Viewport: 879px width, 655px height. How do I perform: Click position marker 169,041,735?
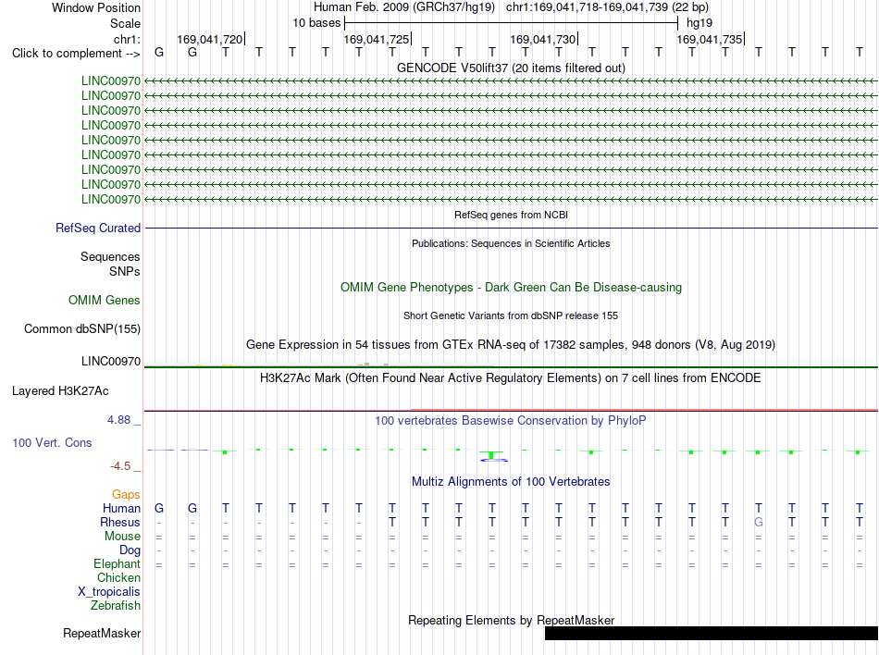coord(710,39)
